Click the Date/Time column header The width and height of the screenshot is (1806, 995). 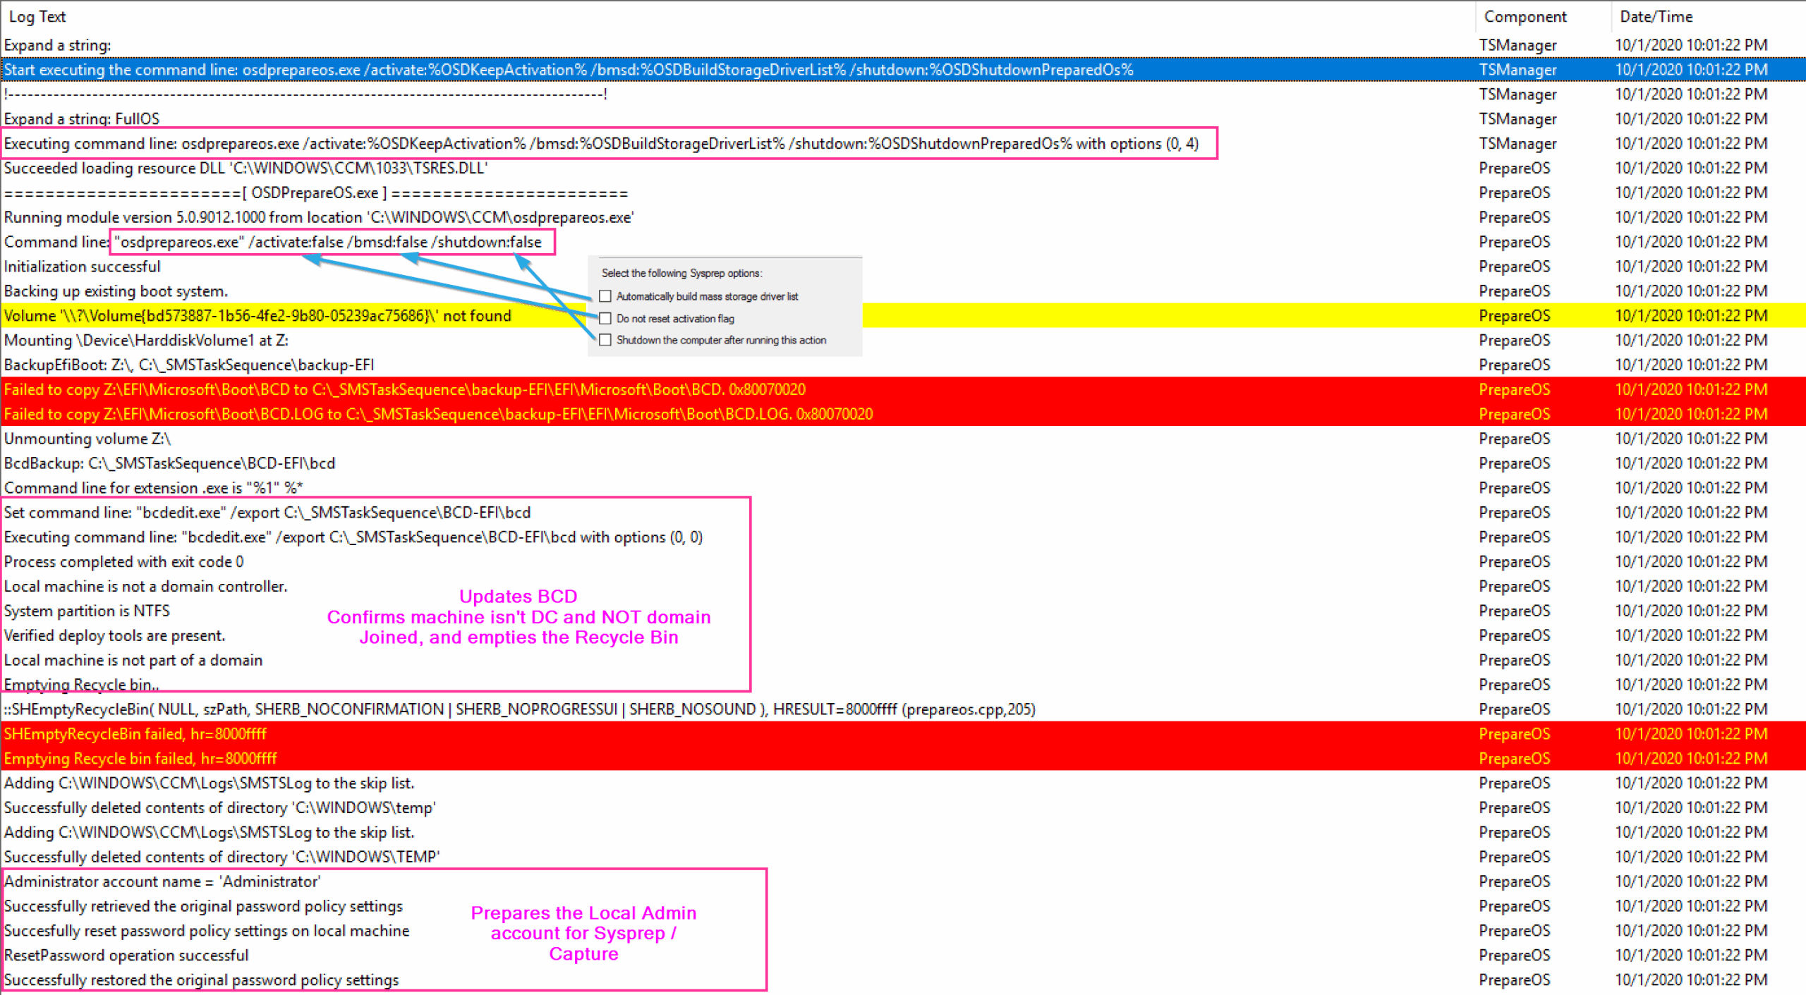click(1656, 16)
